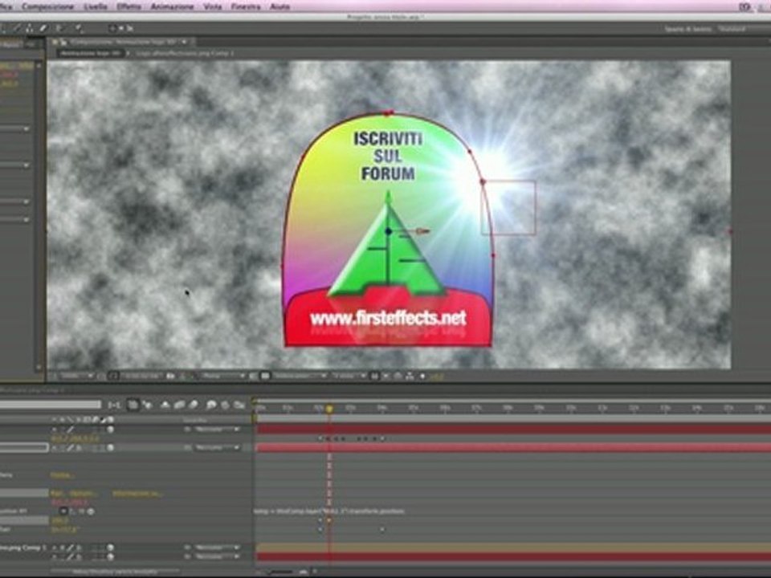This screenshot has width=771, height=578.
Task: Toggle the auto-keyframe icon
Action: point(225,405)
